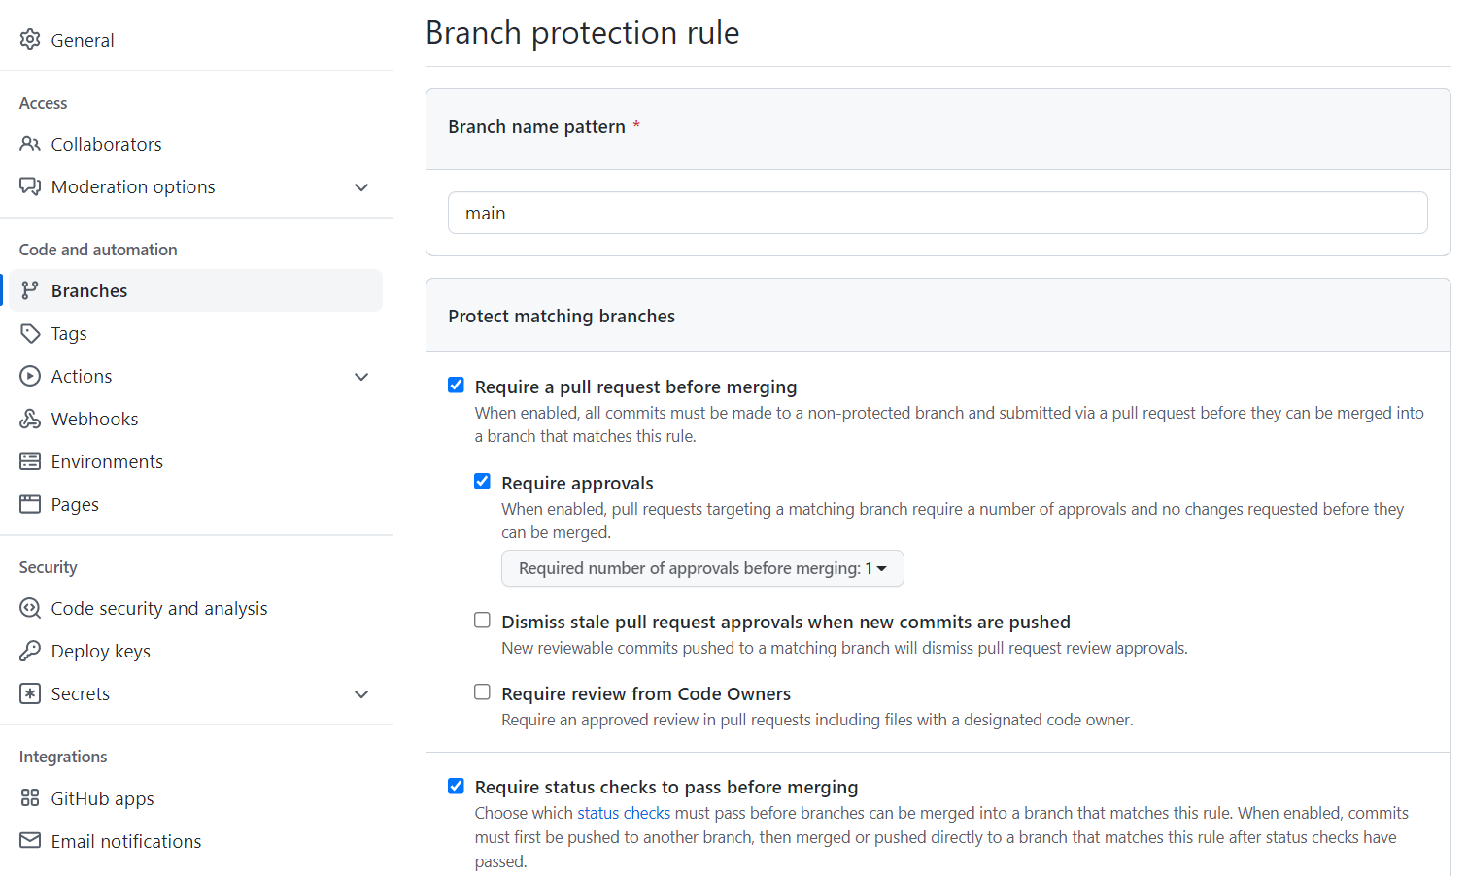Check Require review from Code Owners
The image size is (1467, 876).
coord(482,692)
